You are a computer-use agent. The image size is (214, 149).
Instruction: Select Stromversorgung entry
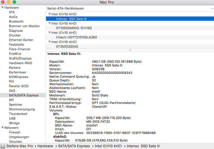(22, 109)
